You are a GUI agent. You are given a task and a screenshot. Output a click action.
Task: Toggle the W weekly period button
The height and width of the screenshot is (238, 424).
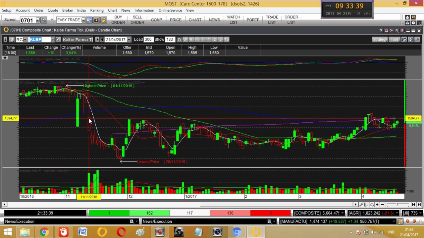pos(185,40)
